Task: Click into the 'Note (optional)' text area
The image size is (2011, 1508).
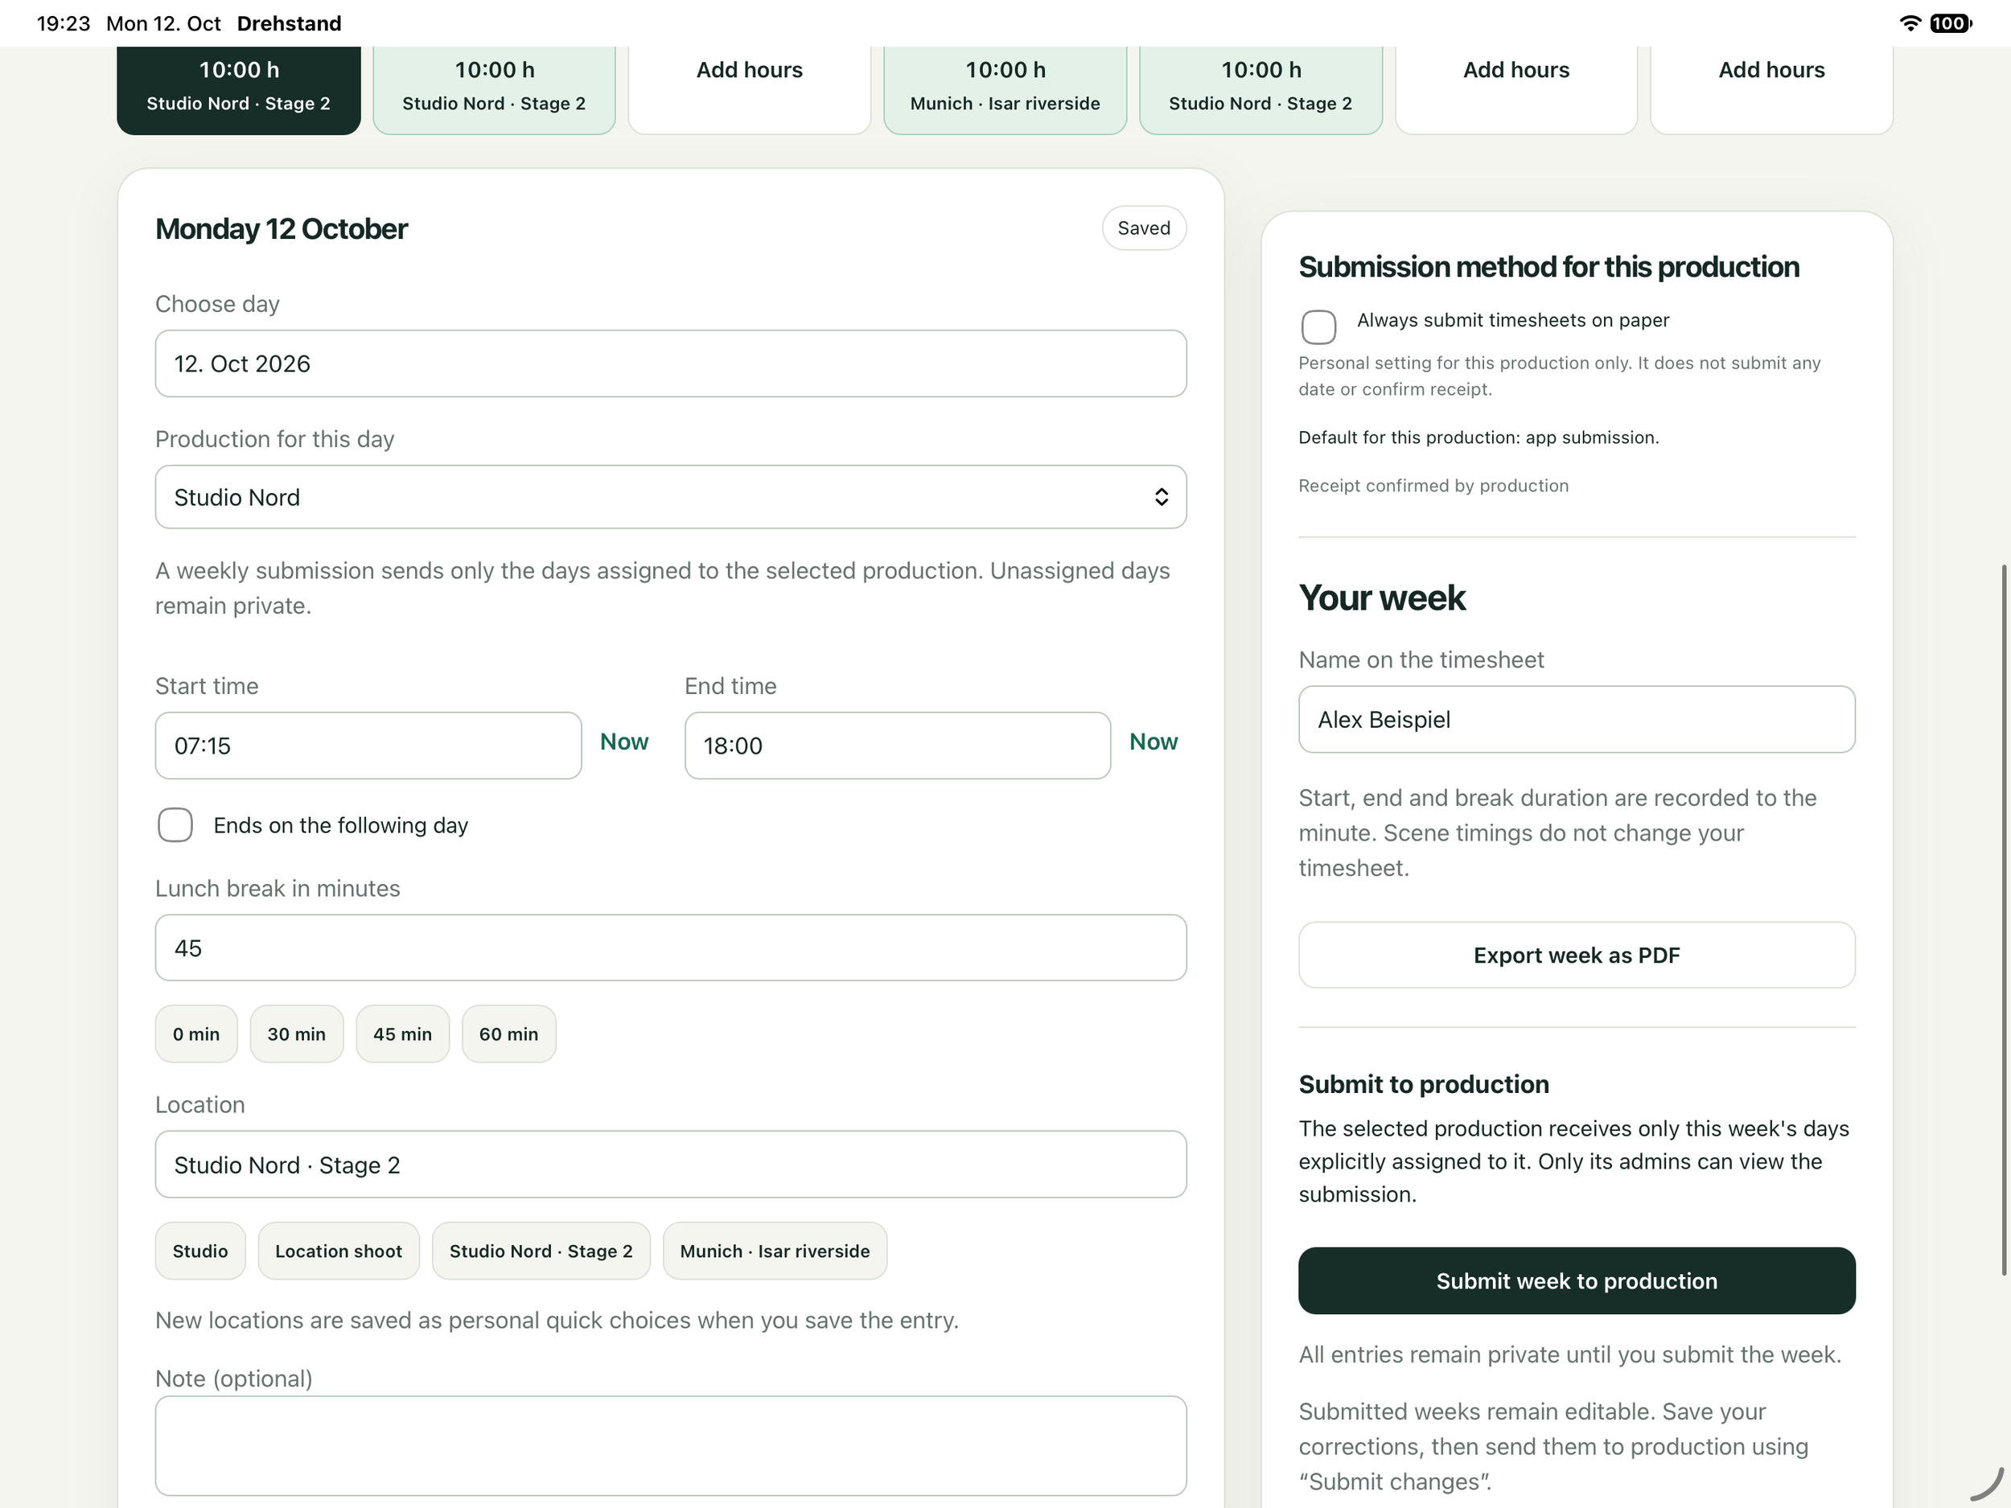Action: (670, 1445)
